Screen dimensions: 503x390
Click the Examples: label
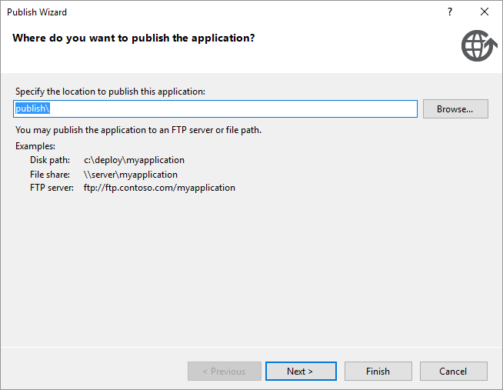click(x=35, y=146)
